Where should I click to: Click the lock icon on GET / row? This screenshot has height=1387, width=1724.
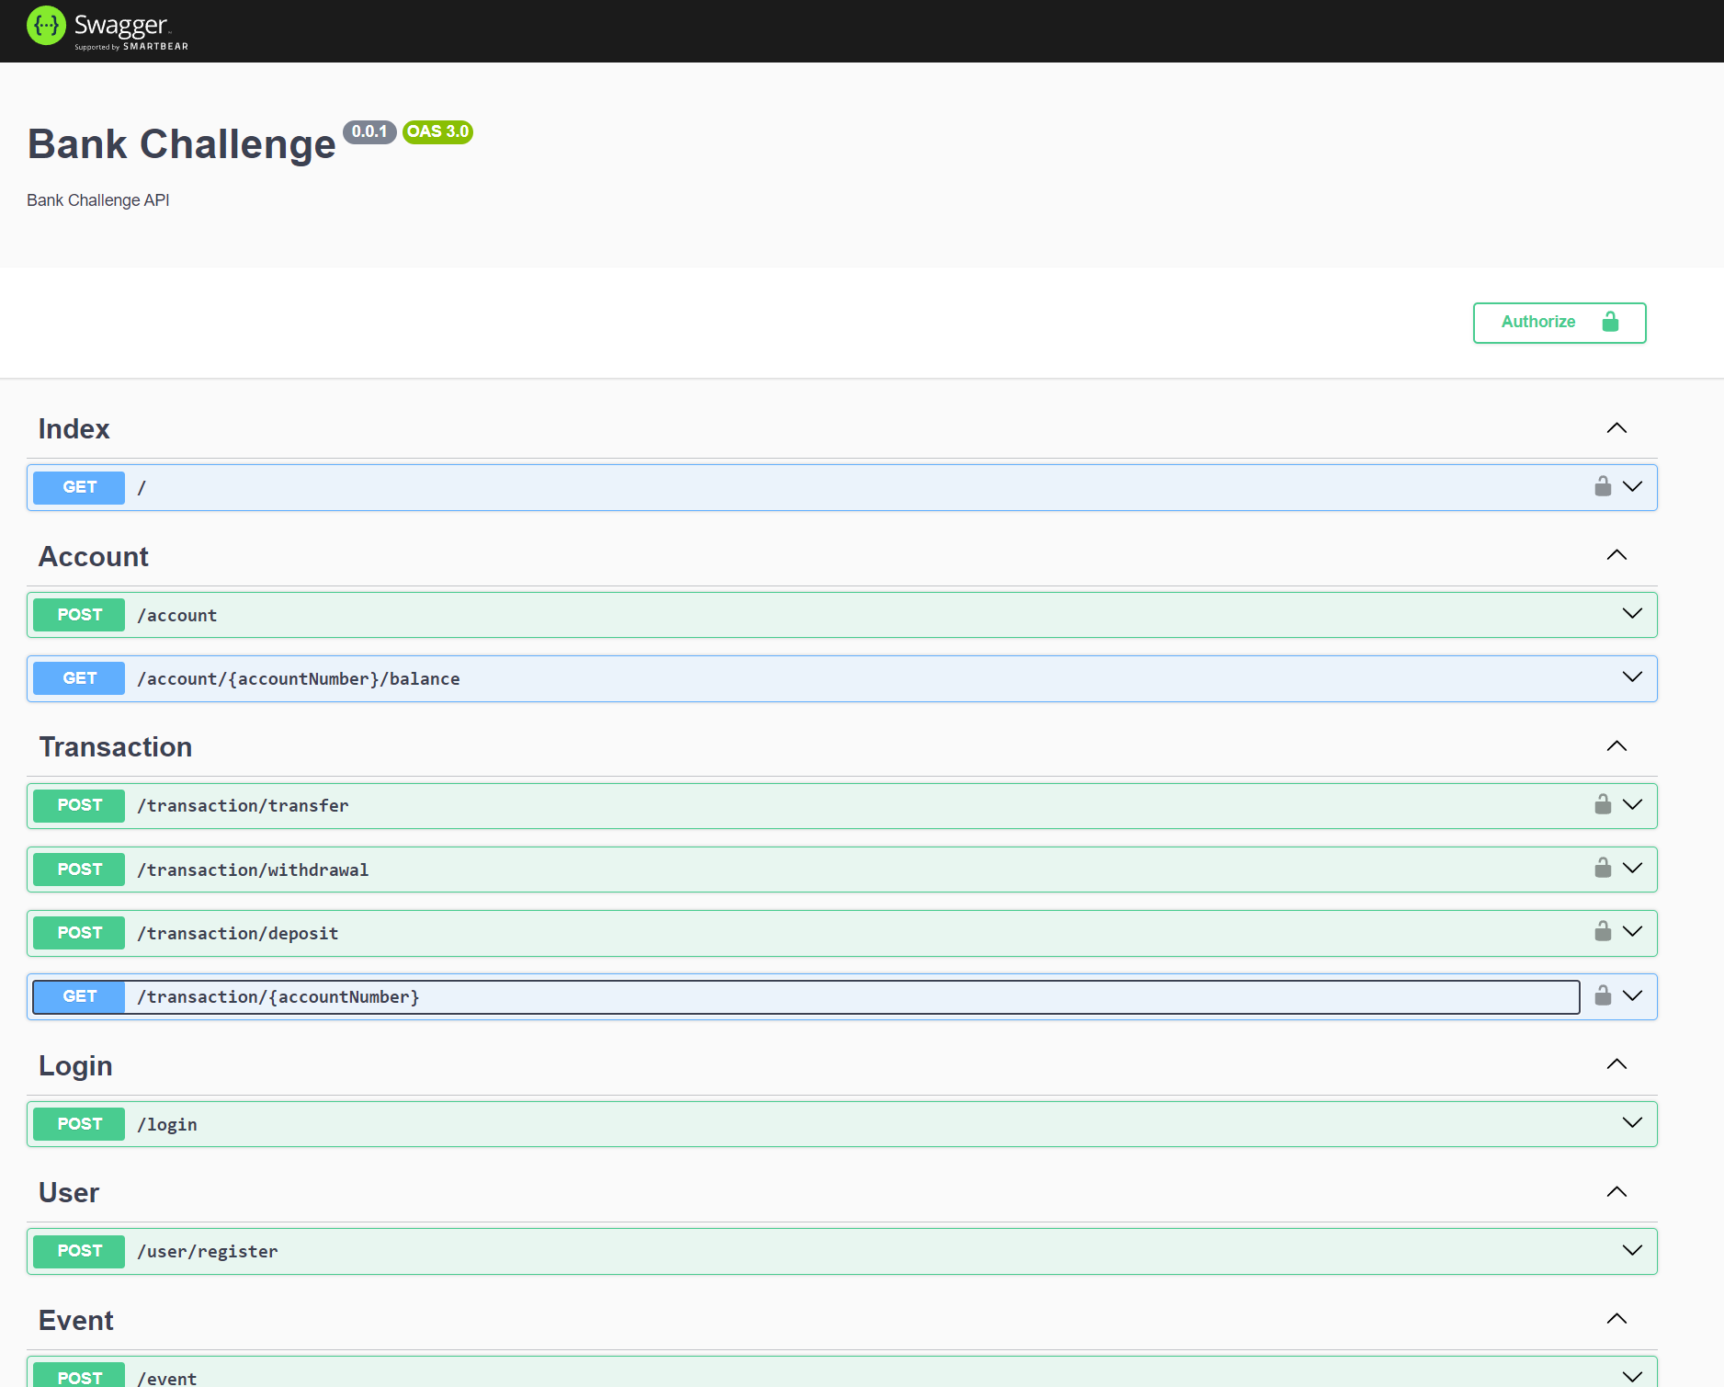coord(1603,486)
